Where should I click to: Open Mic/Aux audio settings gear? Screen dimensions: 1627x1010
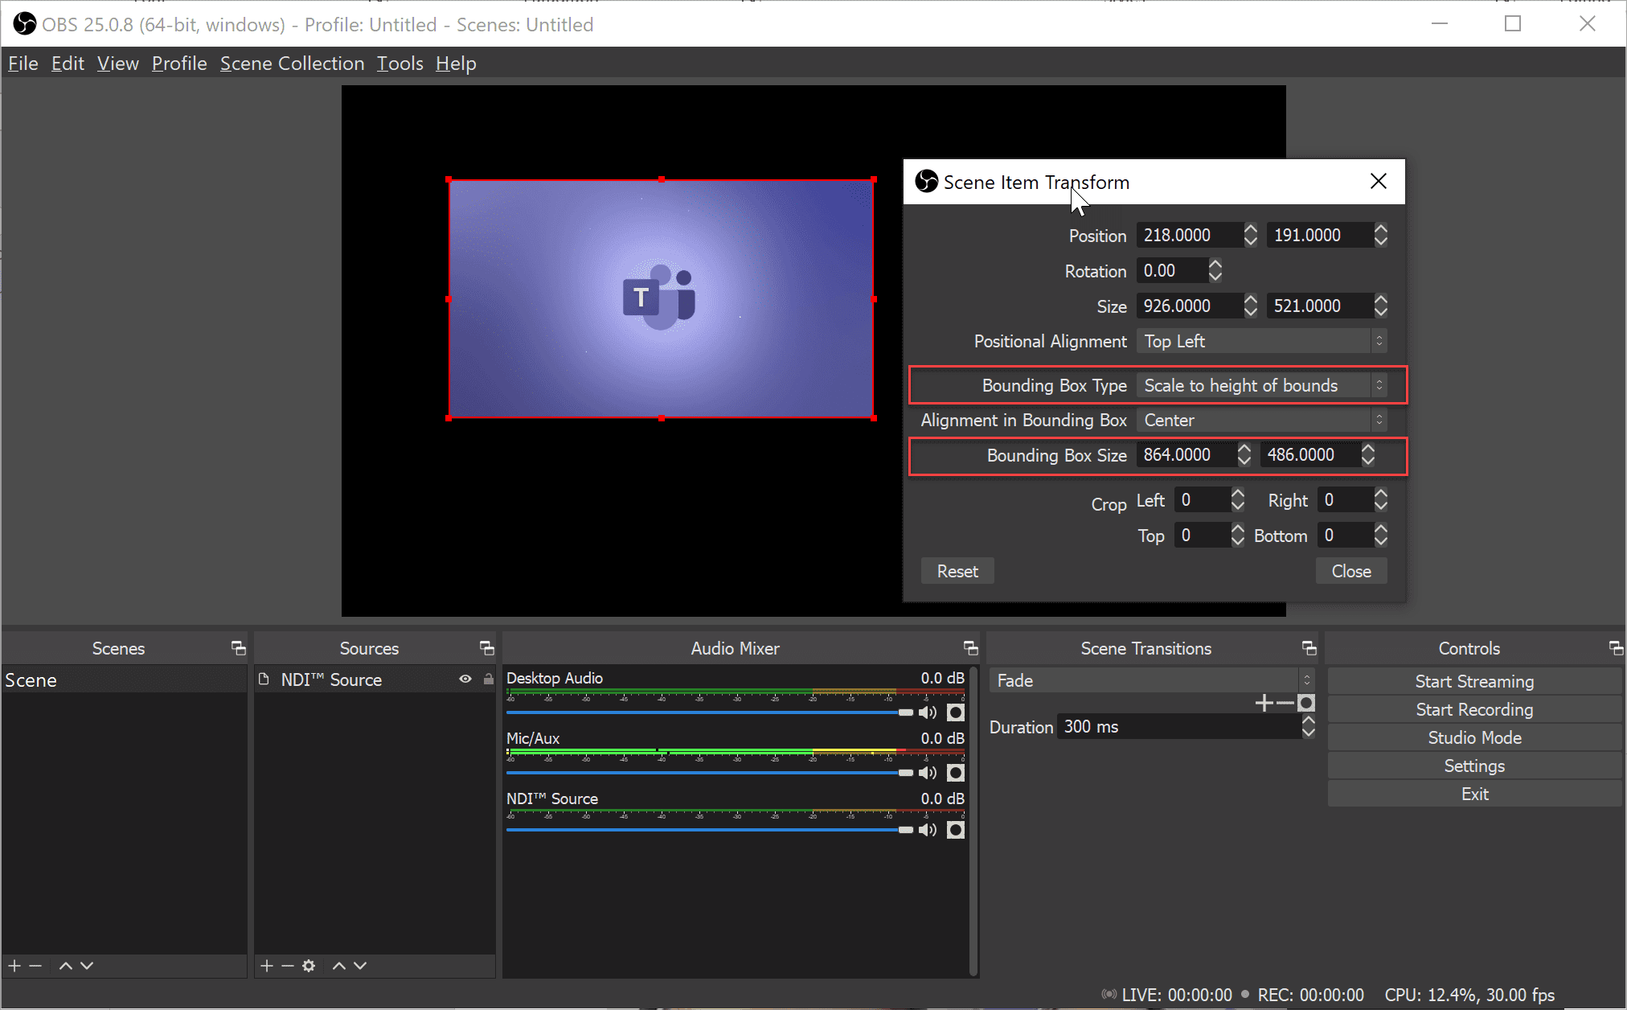[x=955, y=773]
